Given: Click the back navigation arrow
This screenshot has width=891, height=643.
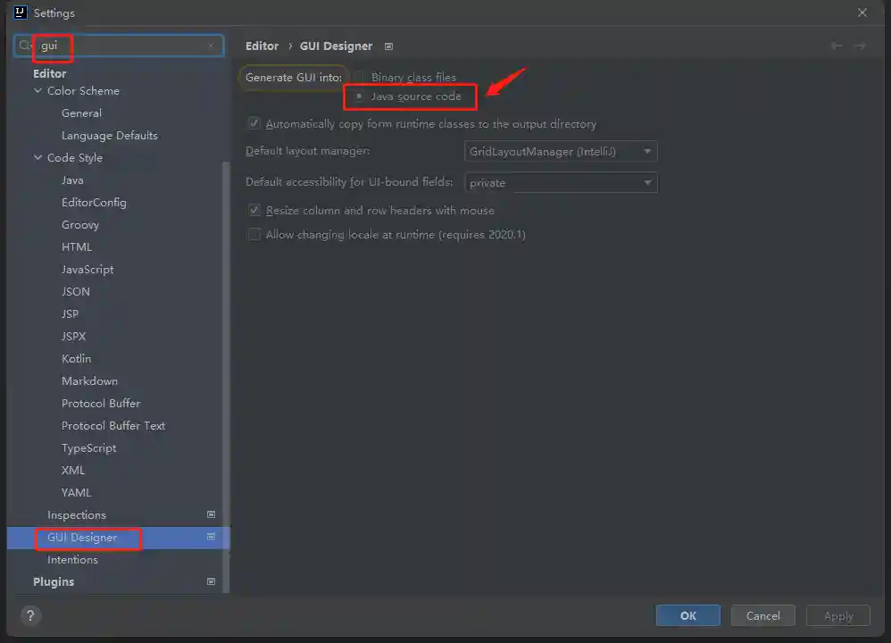Looking at the screenshot, I should click(837, 46).
